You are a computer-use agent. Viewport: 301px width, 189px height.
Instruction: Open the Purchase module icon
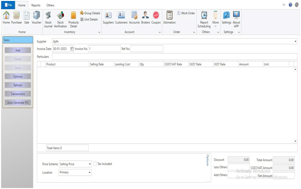pos(16,17)
